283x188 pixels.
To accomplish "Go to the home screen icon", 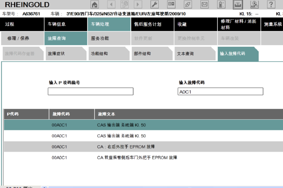I will tap(95, 4).
